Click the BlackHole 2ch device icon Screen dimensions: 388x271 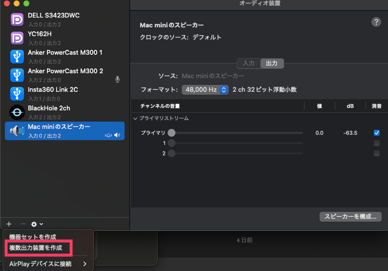pyautogui.click(x=17, y=112)
